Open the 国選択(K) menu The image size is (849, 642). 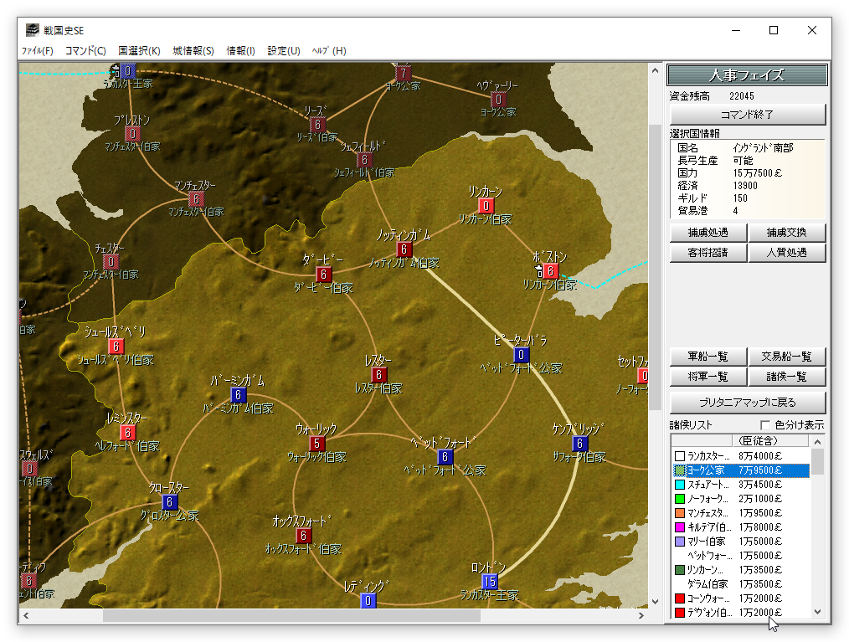click(139, 51)
